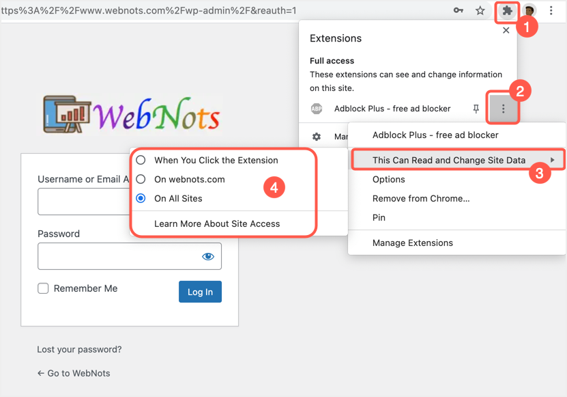
Task: Click the pin icon beside Adblock Plus
Action: pyautogui.click(x=476, y=109)
